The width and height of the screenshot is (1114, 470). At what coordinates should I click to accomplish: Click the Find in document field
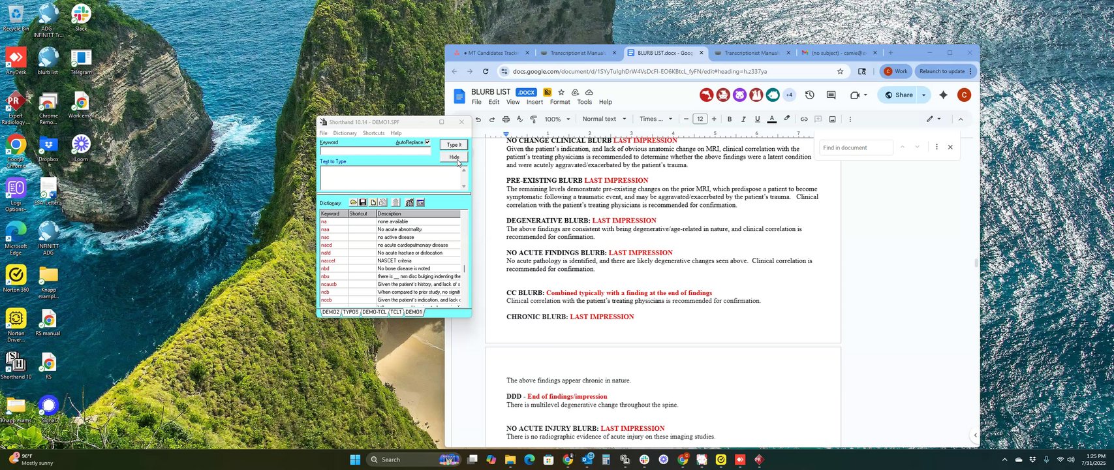point(856,148)
